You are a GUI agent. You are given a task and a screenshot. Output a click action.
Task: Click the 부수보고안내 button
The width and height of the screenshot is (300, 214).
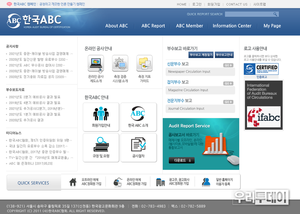(224, 55)
